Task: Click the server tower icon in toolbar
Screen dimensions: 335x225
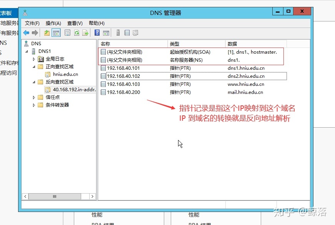Action: pyautogui.click(x=118, y=33)
